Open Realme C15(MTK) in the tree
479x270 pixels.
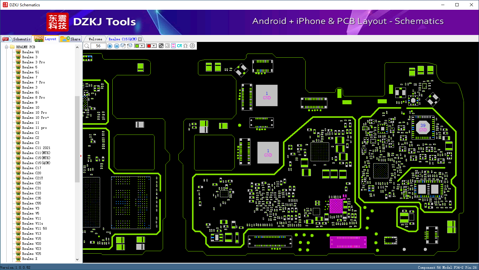[x=36, y=158]
